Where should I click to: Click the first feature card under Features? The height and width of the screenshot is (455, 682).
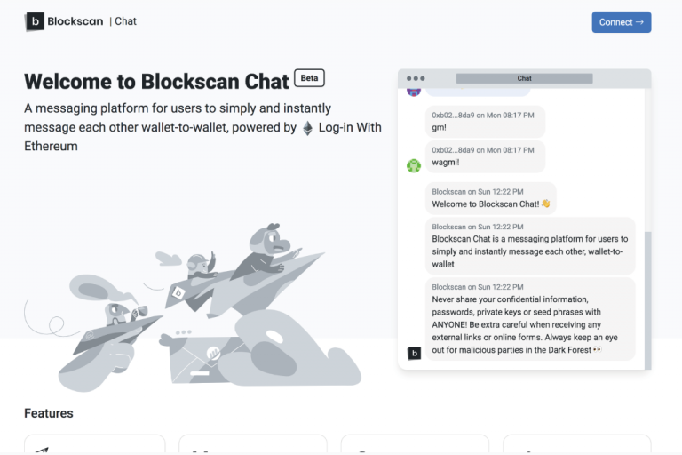(x=94, y=444)
